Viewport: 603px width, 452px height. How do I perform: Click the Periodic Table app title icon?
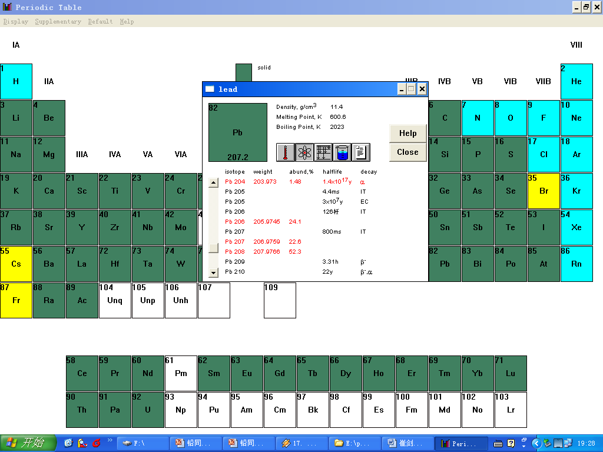[x=7, y=7]
